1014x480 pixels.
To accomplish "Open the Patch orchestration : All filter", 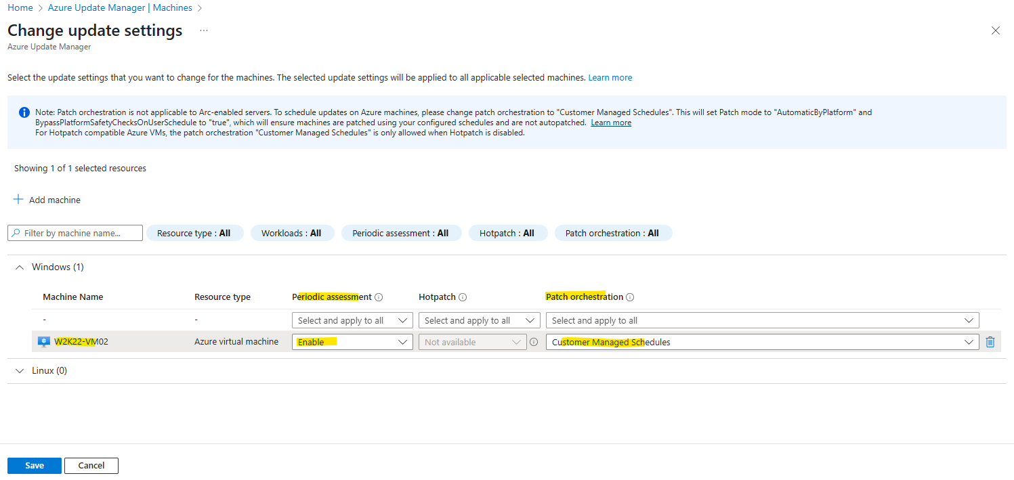I will 612,233.
